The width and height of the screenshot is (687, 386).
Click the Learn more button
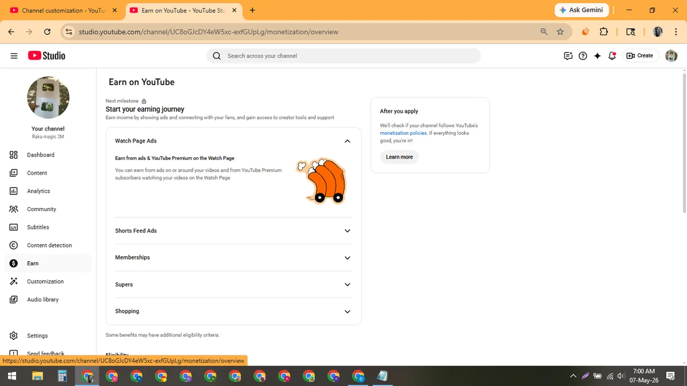coord(399,157)
